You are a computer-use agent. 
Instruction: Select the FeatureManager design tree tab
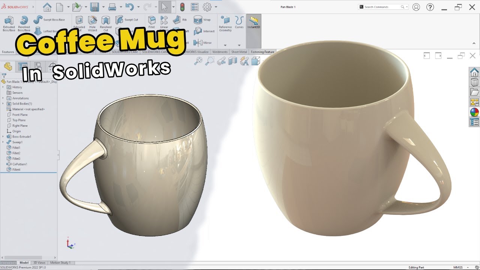click(x=8, y=67)
